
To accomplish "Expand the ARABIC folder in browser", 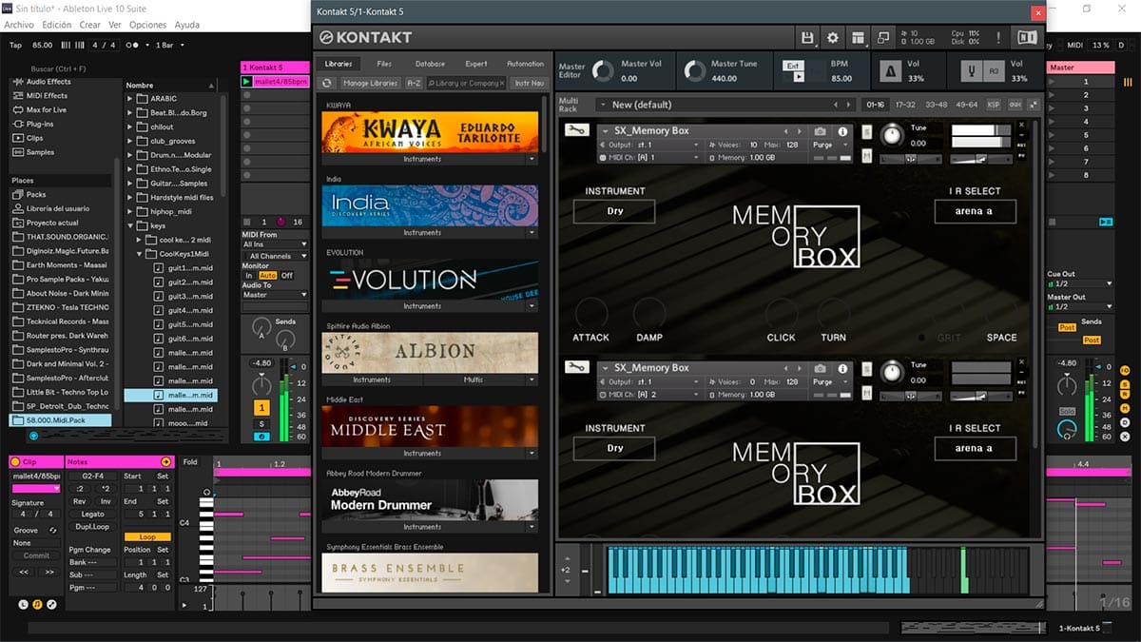I will tap(130, 98).
